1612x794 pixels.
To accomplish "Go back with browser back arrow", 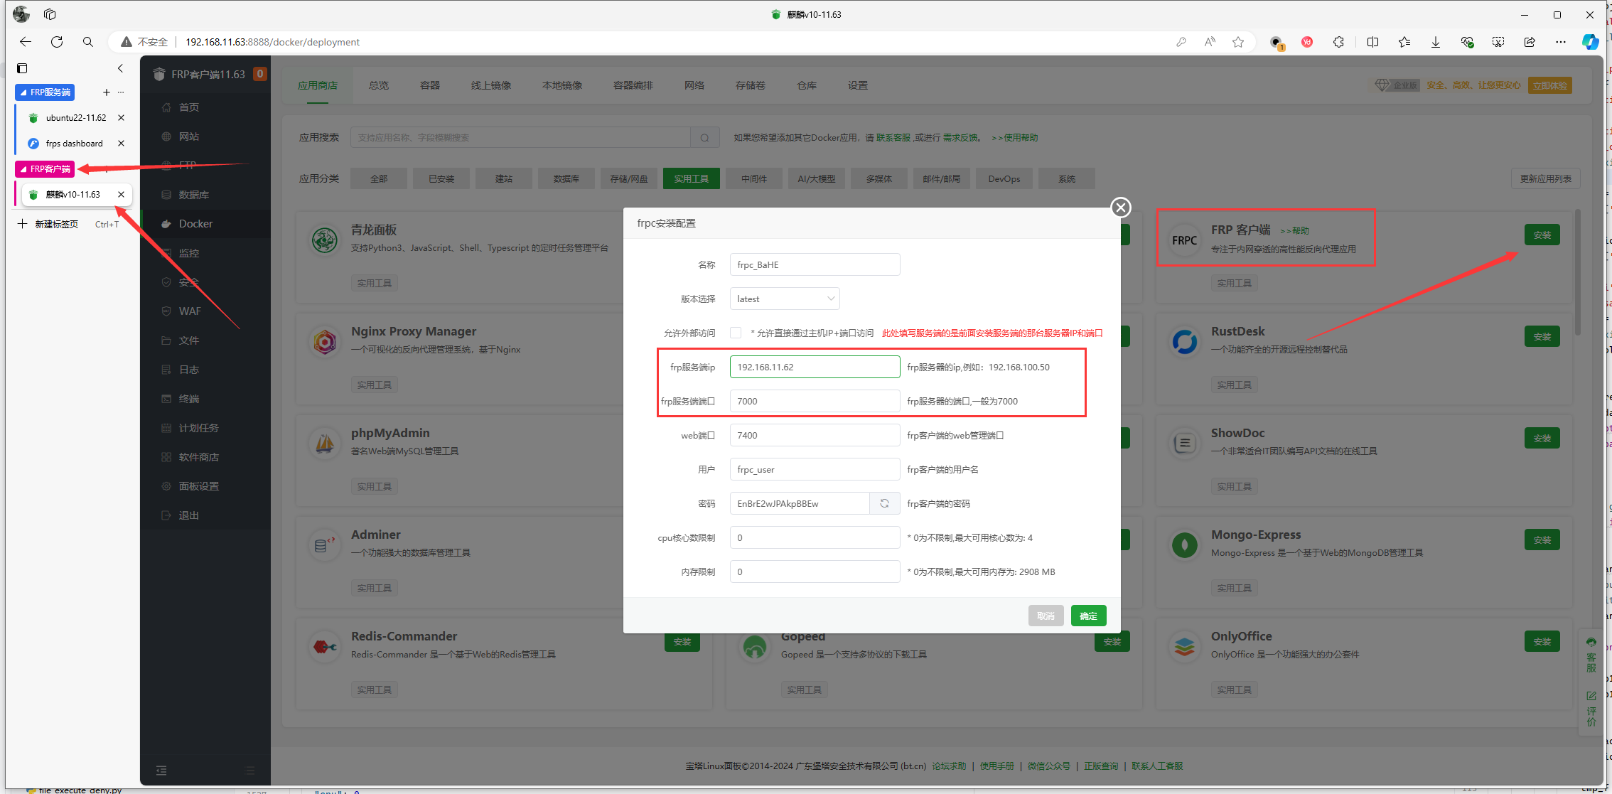I will tap(26, 42).
